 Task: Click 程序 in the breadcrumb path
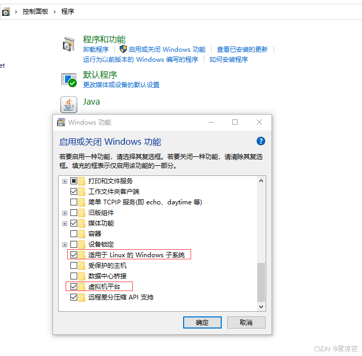(x=68, y=11)
